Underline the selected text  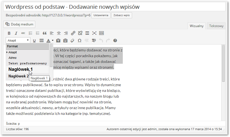pyautogui.click(x=34, y=41)
